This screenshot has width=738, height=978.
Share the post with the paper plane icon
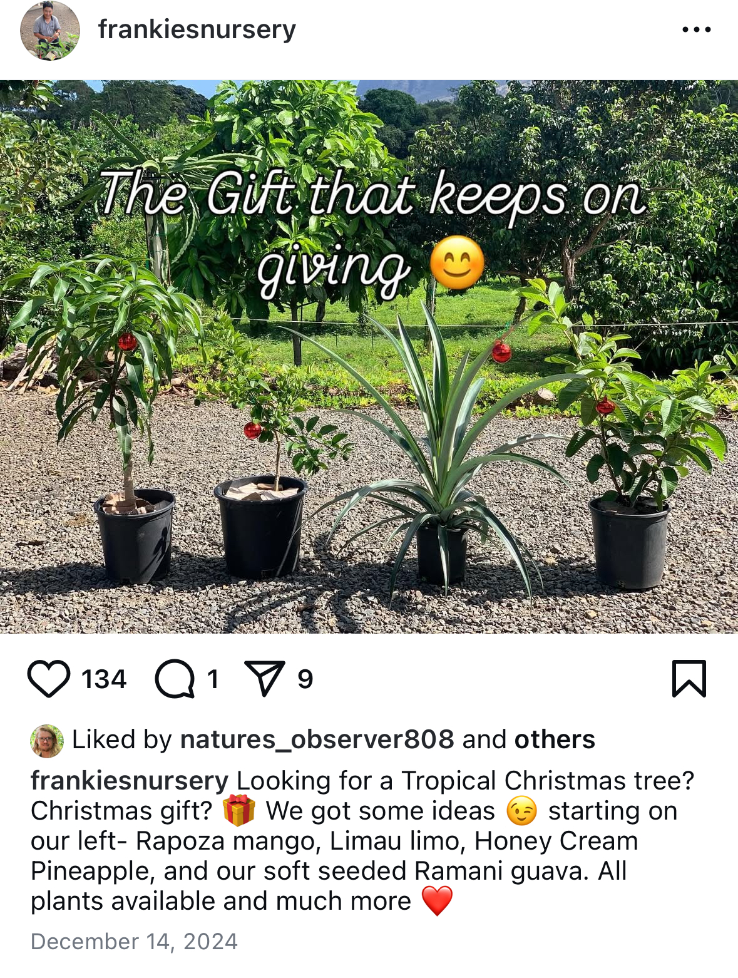click(x=265, y=679)
